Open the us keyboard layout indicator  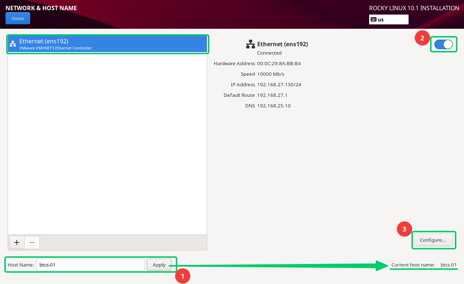[x=389, y=20]
